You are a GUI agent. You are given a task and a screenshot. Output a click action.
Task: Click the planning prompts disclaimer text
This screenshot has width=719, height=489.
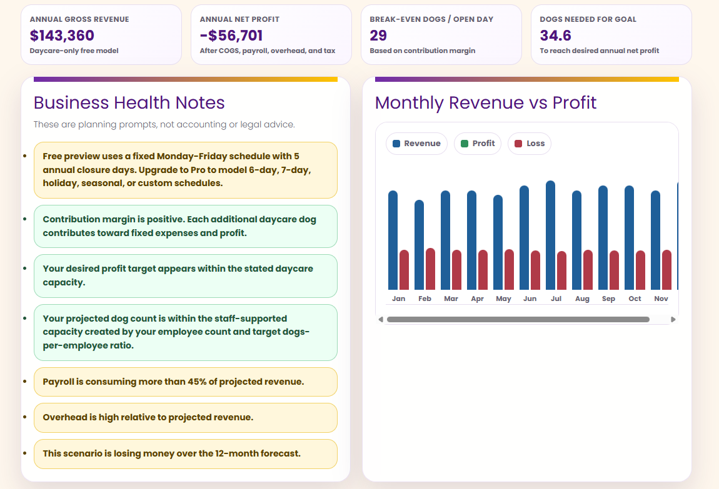click(x=164, y=124)
